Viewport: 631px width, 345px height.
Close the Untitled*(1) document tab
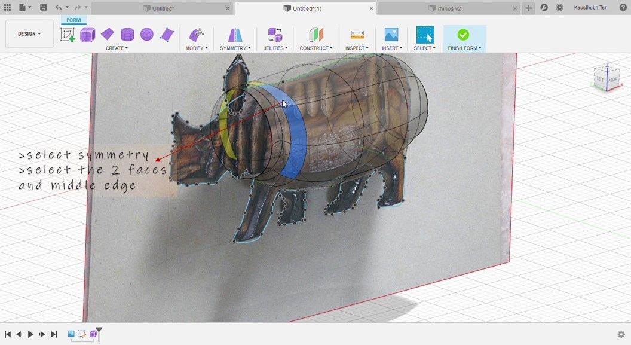[371, 8]
